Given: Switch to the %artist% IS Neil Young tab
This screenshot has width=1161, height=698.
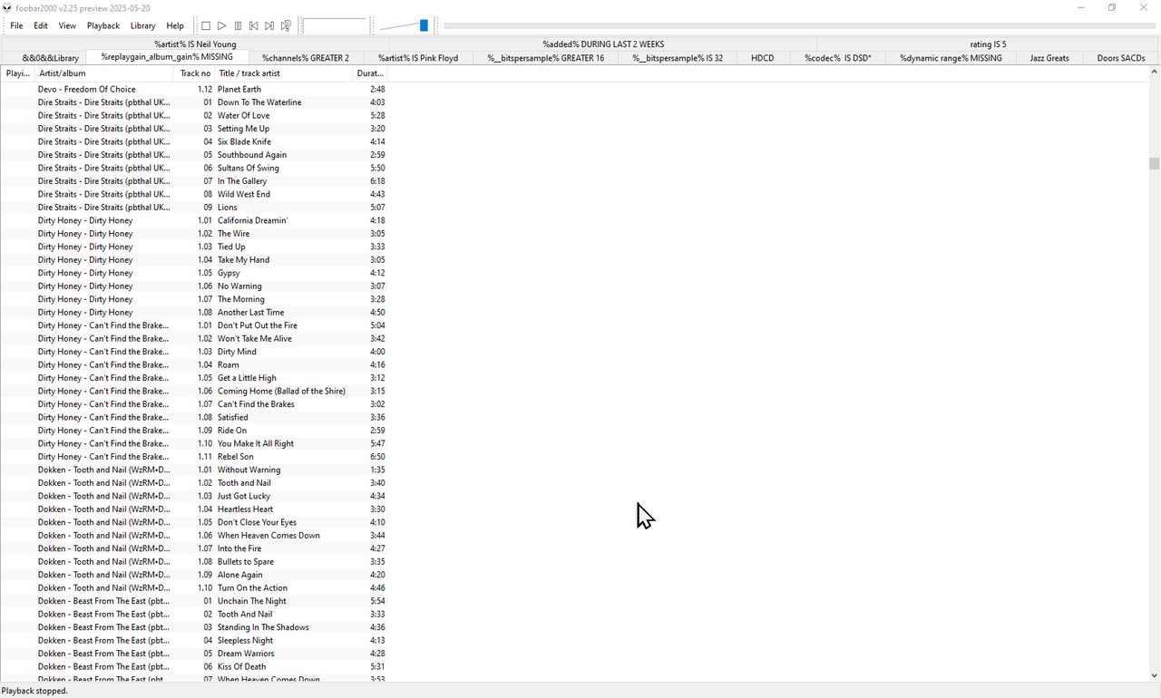Looking at the screenshot, I should click(195, 44).
